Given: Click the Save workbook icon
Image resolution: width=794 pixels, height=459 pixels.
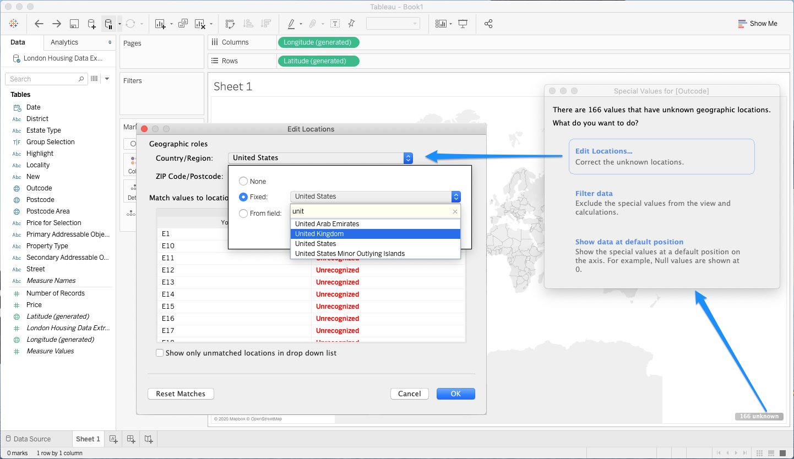Looking at the screenshot, I should click(74, 24).
